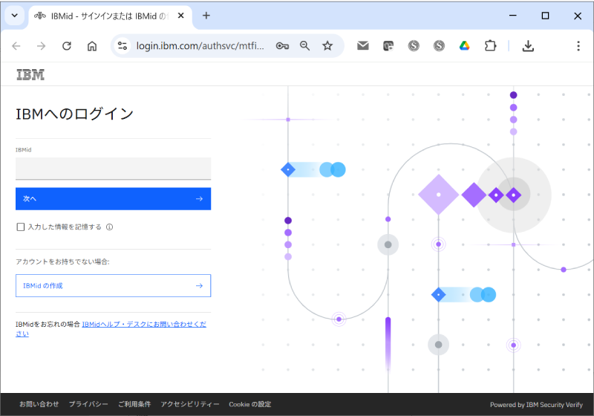Viewport: 594px width, 416px height.
Task: Focus the IBMid input field
Action: click(x=114, y=169)
